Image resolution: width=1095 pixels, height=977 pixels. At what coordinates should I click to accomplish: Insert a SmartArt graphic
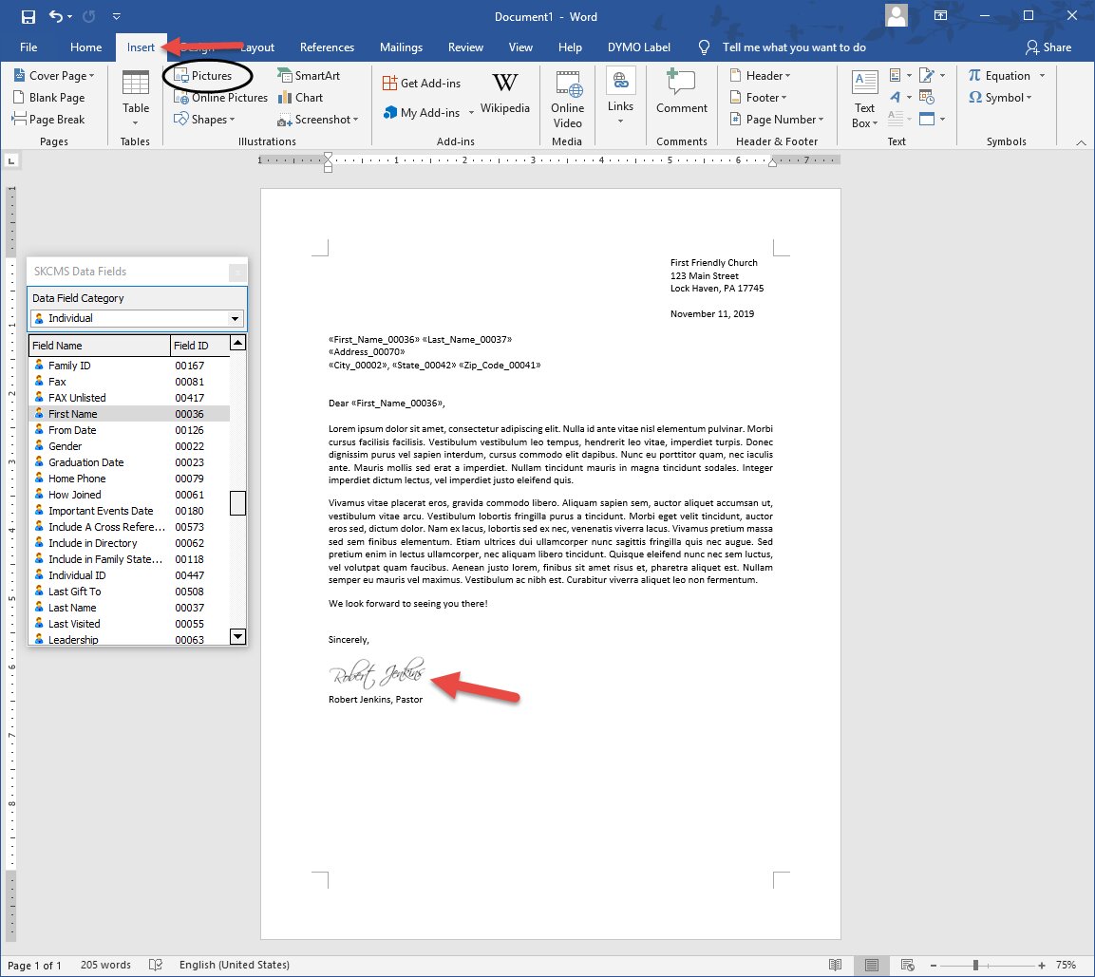click(x=309, y=76)
